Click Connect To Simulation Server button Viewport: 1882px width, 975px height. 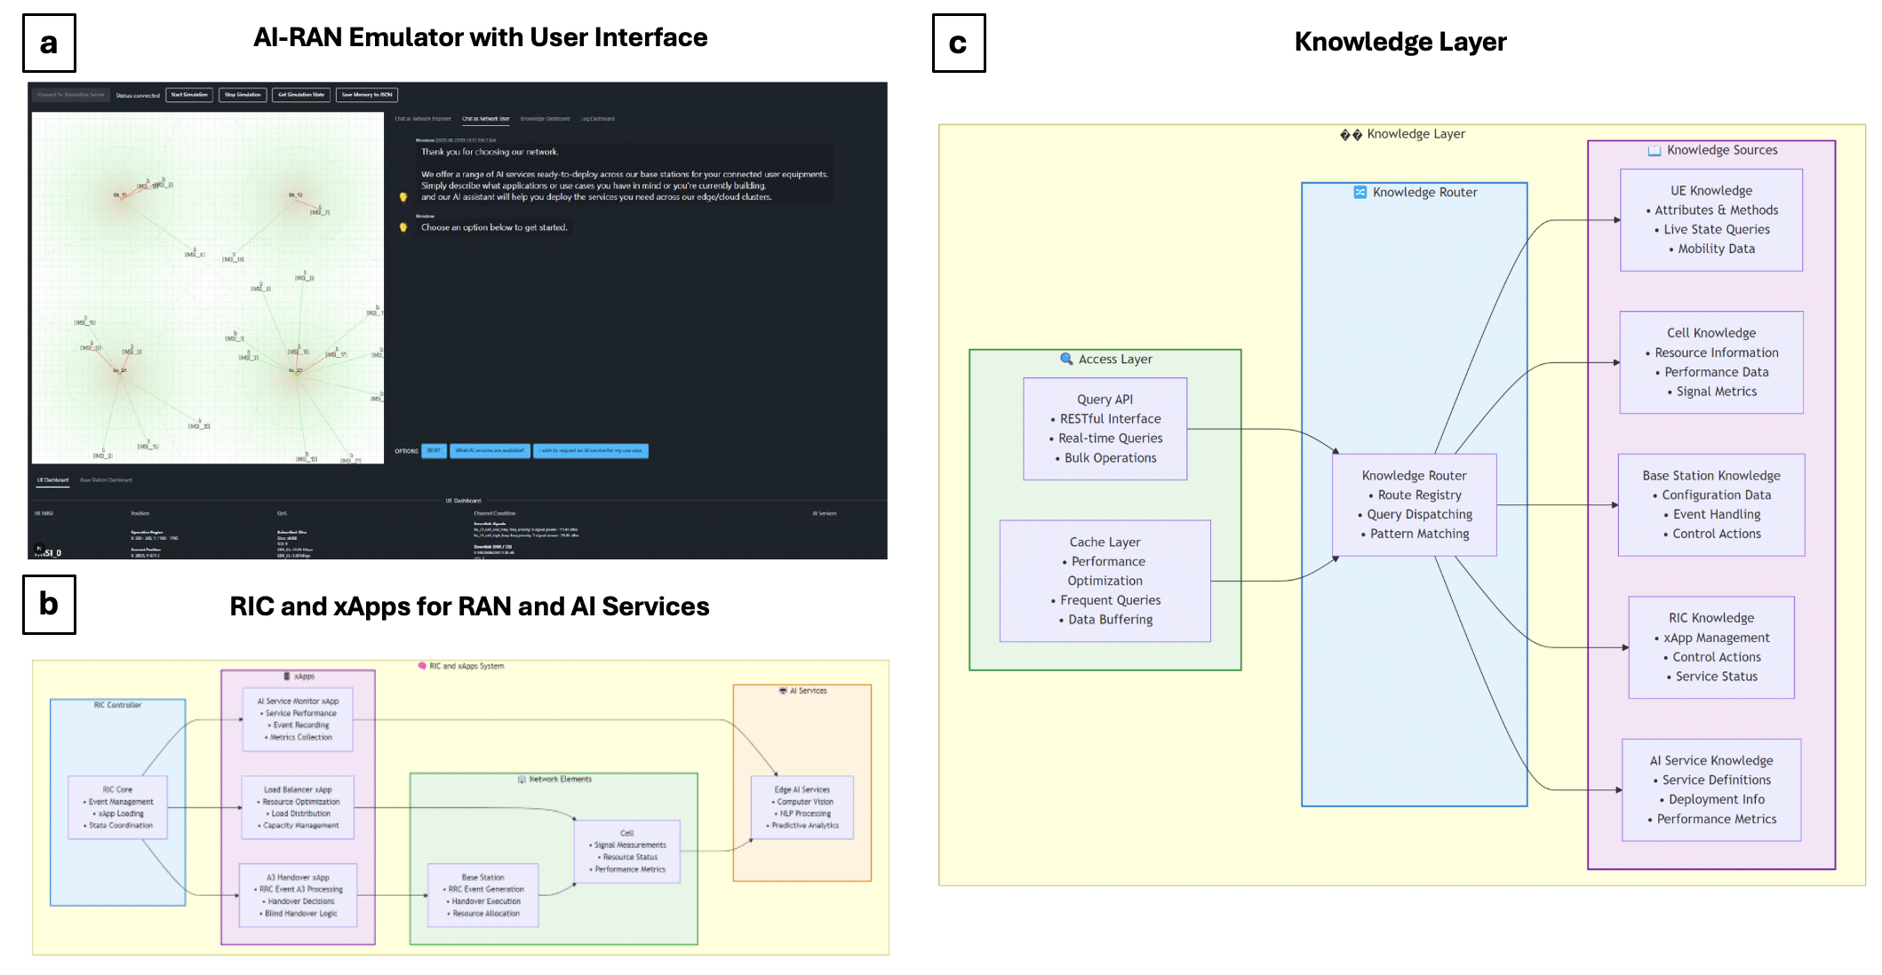click(71, 95)
